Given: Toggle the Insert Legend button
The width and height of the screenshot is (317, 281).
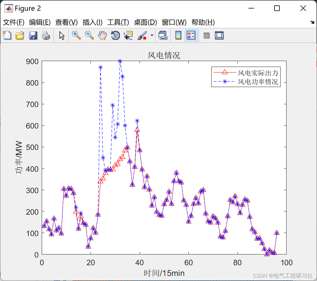Looking at the screenshot, I should pos(191,35).
